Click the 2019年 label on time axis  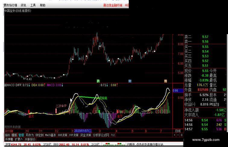pyautogui.click(x=9, y=131)
